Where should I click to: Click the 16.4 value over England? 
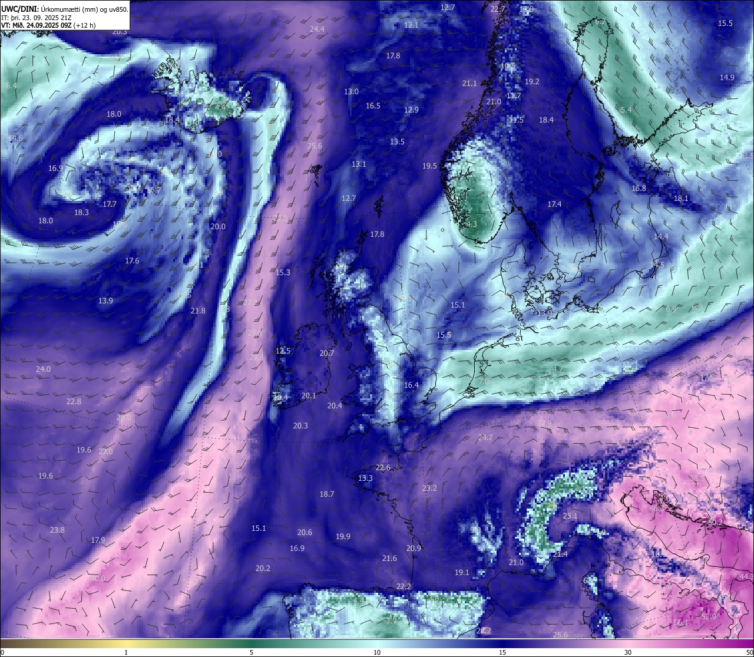pyautogui.click(x=411, y=385)
